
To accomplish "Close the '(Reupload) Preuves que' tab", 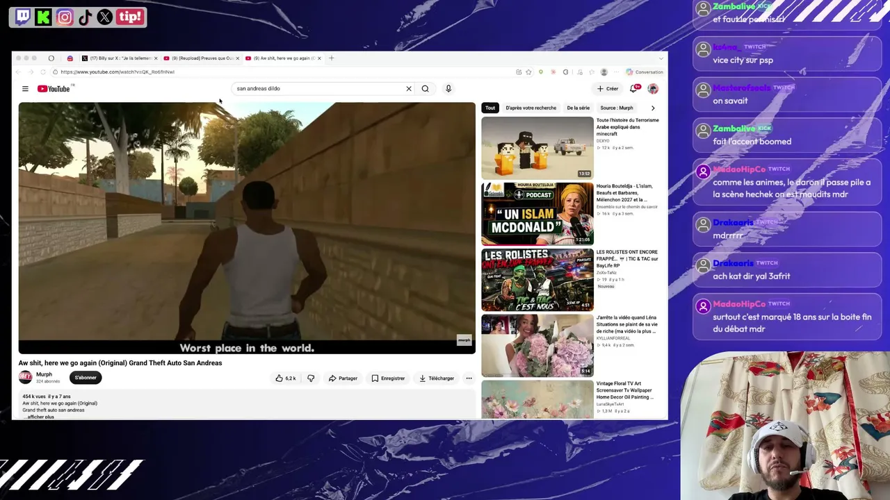I will tap(237, 58).
